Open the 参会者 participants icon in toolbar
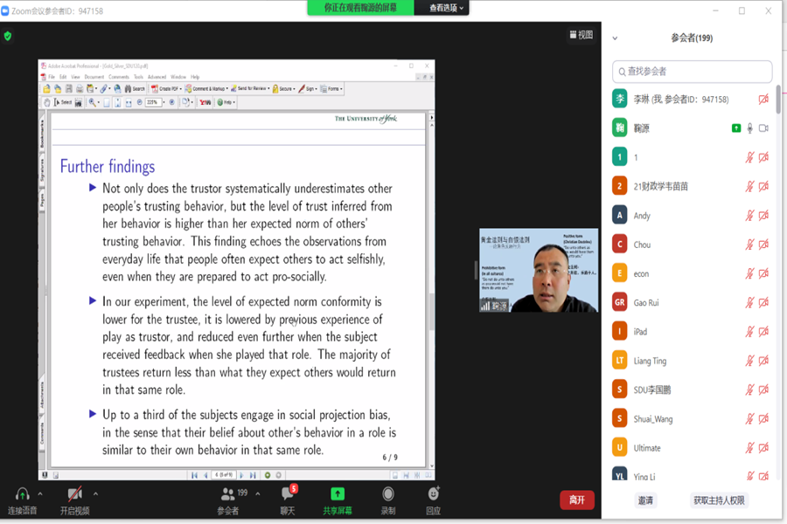This screenshot has height=524, width=787. [227, 494]
